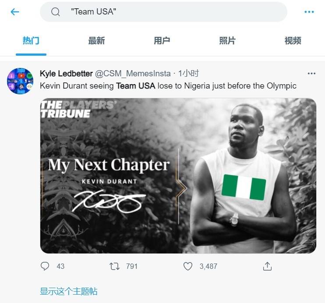Viewport: 325px width, 303px height.
Task: Open the tweet's more options menu
Action: (311, 73)
